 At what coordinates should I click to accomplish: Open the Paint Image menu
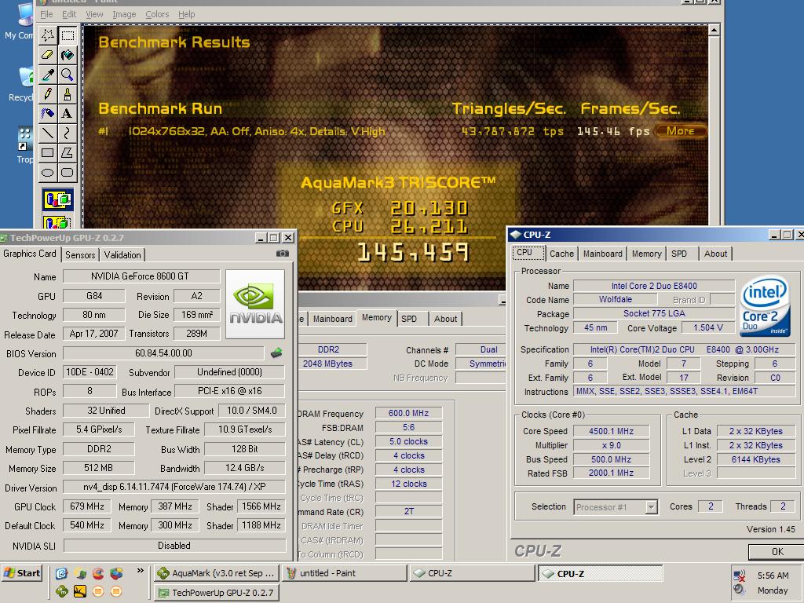point(124,14)
